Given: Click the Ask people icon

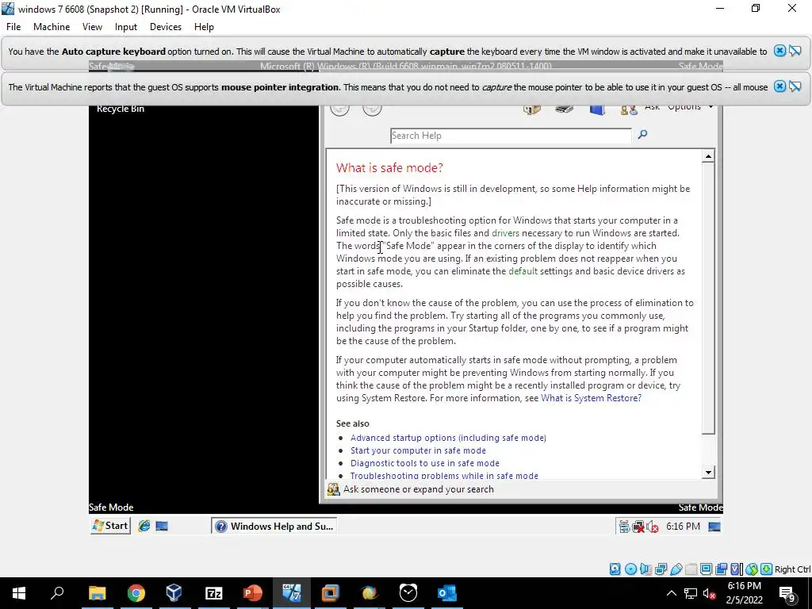Looking at the screenshot, I should (x=629, y=109).
